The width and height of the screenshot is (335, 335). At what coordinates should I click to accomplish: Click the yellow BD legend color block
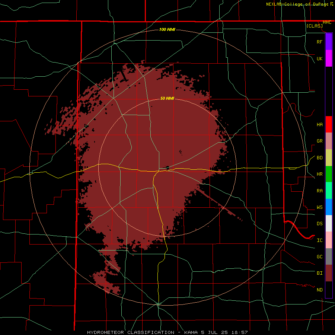pyautogui.click(x=329, y=158)
